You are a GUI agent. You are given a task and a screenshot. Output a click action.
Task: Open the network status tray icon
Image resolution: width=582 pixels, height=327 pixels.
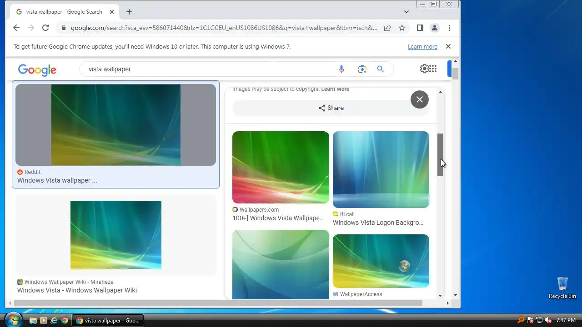pos(539,320)
